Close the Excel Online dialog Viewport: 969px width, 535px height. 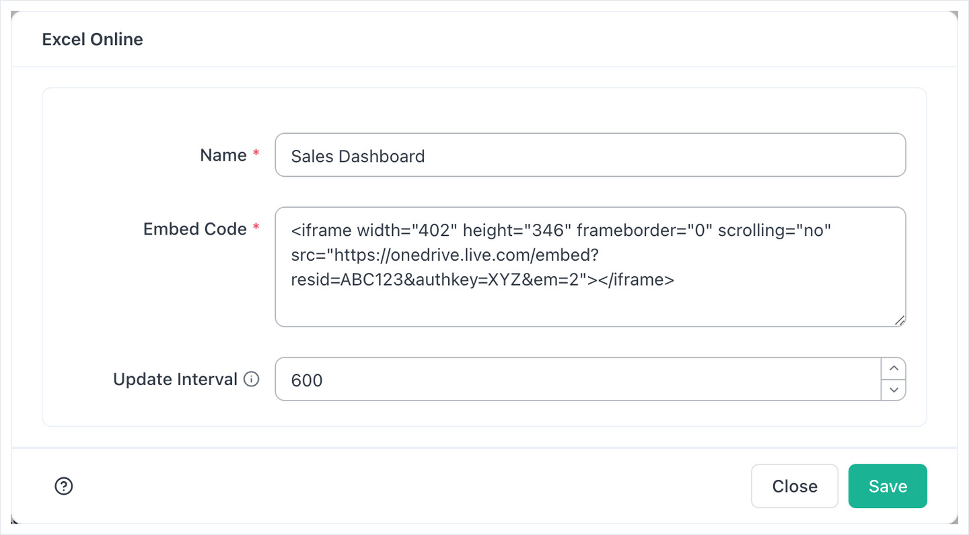pos(795,486)
